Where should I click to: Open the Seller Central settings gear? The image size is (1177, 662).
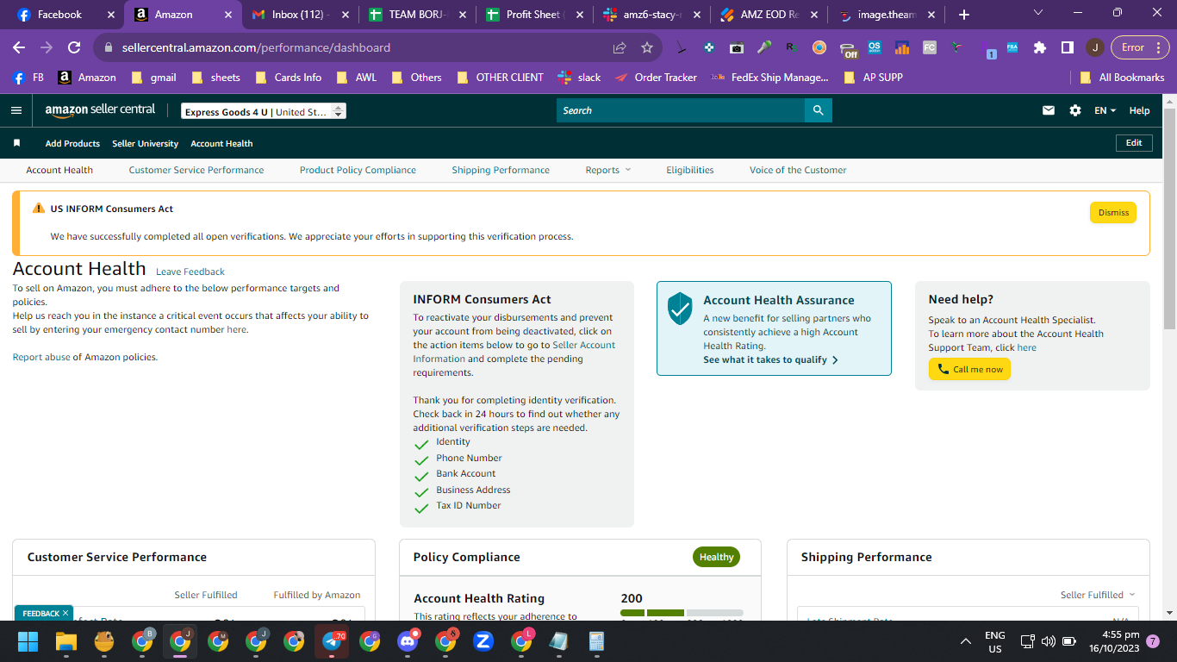pos(1075,110)
